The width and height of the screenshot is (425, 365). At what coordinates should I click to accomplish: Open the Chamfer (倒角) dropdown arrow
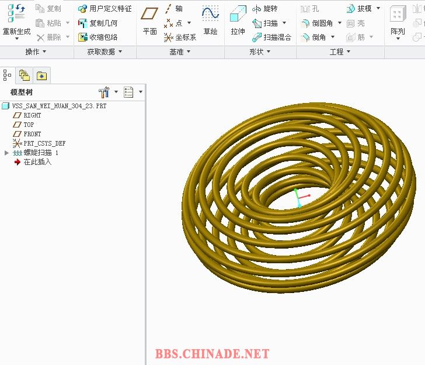[x=332, y=37]
